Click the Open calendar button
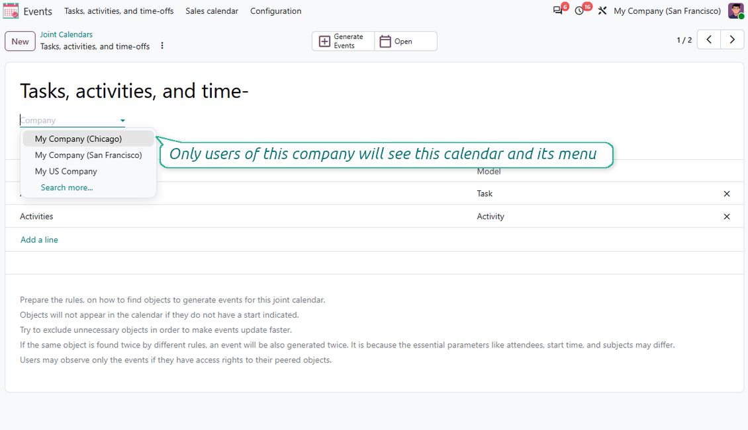This screenshot has height=430, width=748. (x=406, y=41)
